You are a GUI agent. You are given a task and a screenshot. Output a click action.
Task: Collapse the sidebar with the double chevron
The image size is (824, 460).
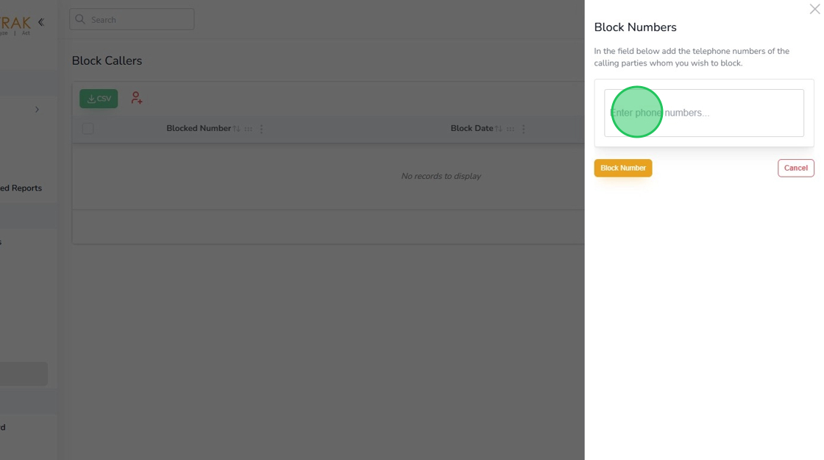click(41, 22)
